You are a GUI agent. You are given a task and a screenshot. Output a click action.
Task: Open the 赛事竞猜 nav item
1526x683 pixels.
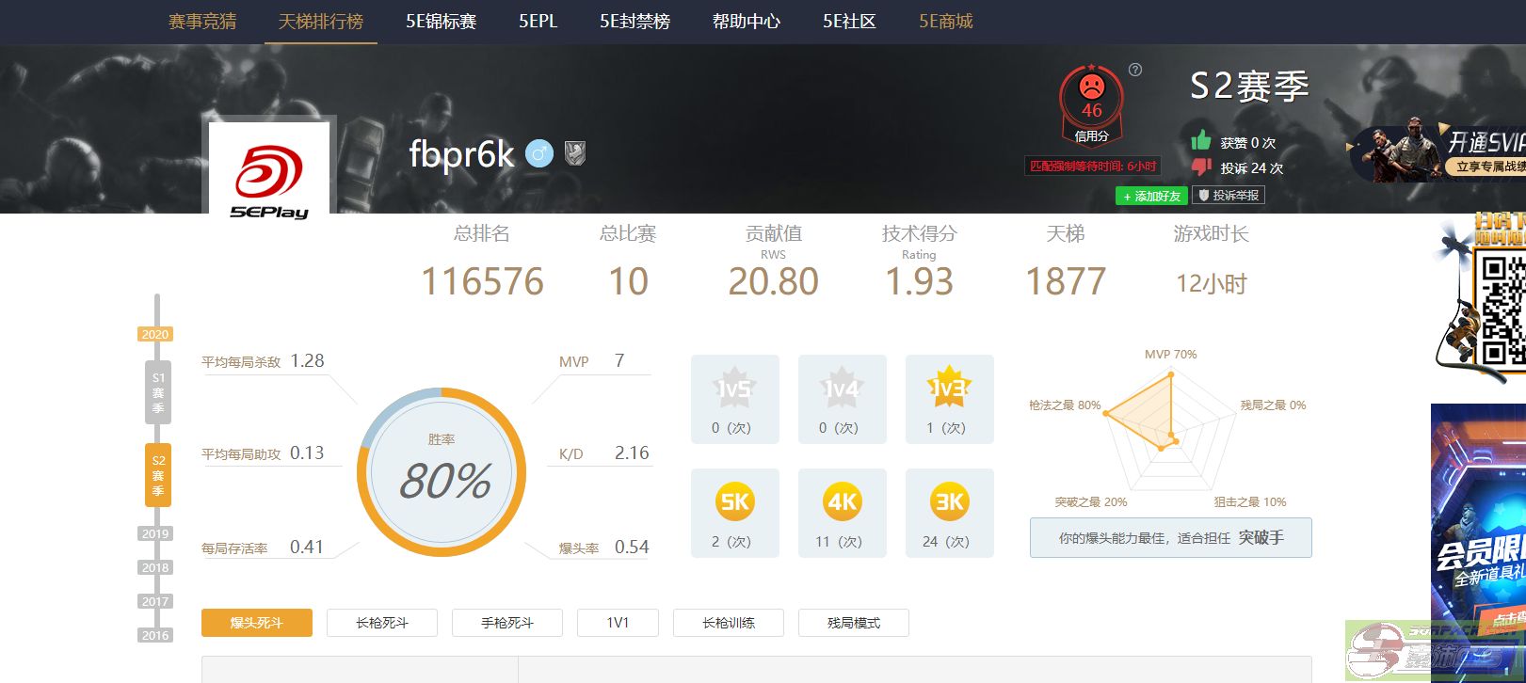[x=202, y=21]
